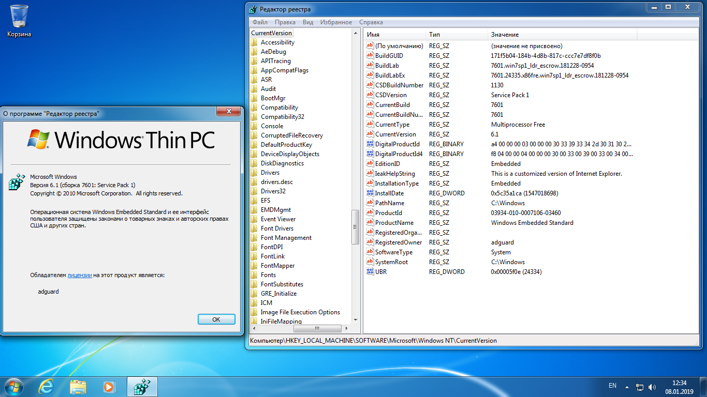Select the CurrentBuild value name
The image size is (707, 397).
pos(392,104)
